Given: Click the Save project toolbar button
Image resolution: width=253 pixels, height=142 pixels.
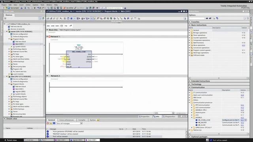Looking at the screenshot, I should coord(13,8).
